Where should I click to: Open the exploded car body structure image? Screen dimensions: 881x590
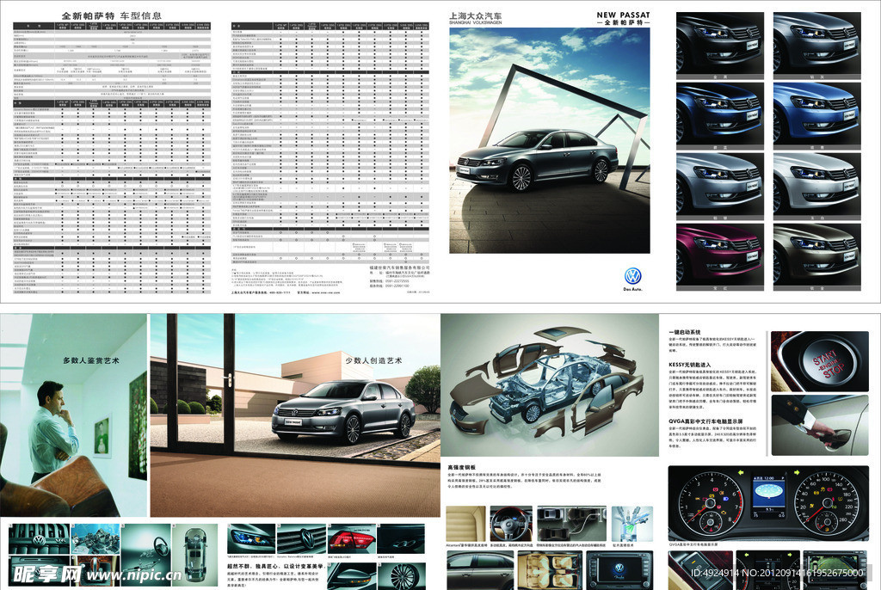pyautogui.click(x=550, y=385)
